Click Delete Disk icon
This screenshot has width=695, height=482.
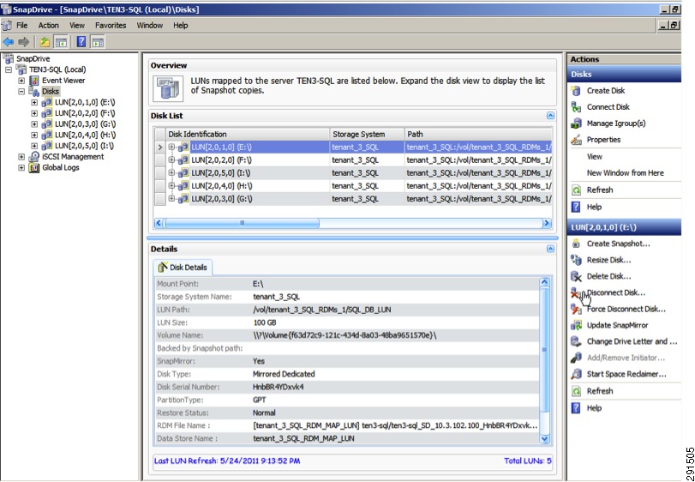tap(576, 276)
